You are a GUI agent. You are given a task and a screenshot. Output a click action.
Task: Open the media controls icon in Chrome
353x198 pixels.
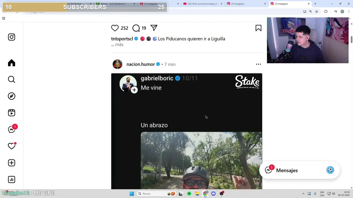[336, 12]
